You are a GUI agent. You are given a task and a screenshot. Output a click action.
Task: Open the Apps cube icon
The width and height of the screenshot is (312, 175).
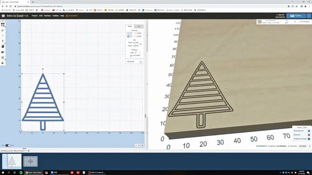click(x=3, y=63)
